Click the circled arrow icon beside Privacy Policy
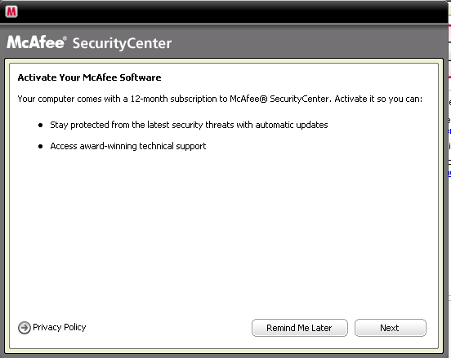This screenshot has height=358, width=469. point(25,328)
